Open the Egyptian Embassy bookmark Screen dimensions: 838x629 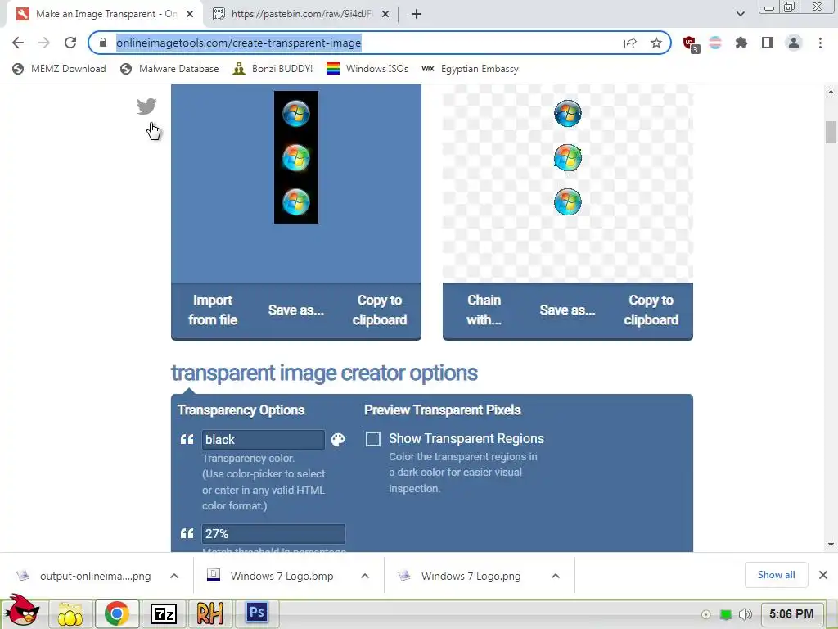pyautogui.click(x=470, y=69)
